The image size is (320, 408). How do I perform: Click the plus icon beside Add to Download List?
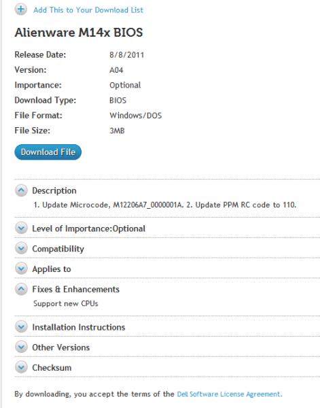point(21,10)
